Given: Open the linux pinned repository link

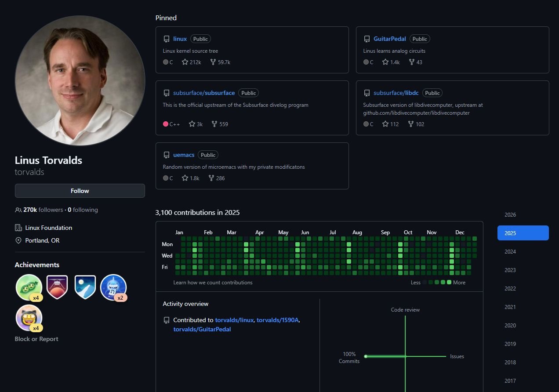Looking at the screenshot, I should click(x=180, y=39).
